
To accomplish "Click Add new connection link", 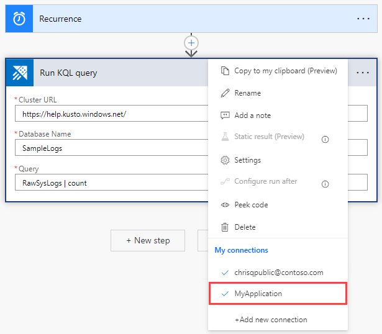I will [x=271, y=320].
